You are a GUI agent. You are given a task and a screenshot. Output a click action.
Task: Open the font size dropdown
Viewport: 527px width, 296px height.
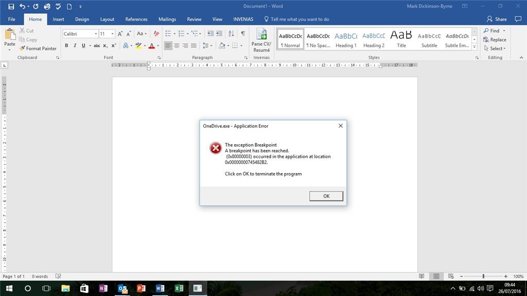(113, 33)
